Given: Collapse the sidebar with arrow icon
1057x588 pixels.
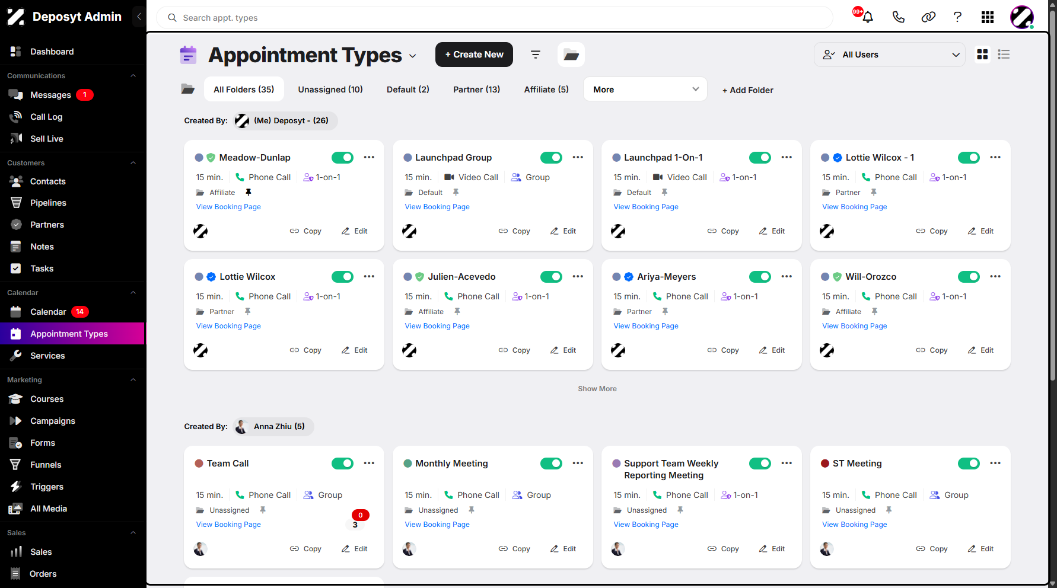Looking at the screenshot, I should click(139, 17).
